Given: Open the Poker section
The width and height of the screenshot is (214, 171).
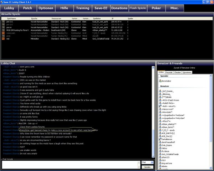Looking at the screenshot, I should coord(156,7).
